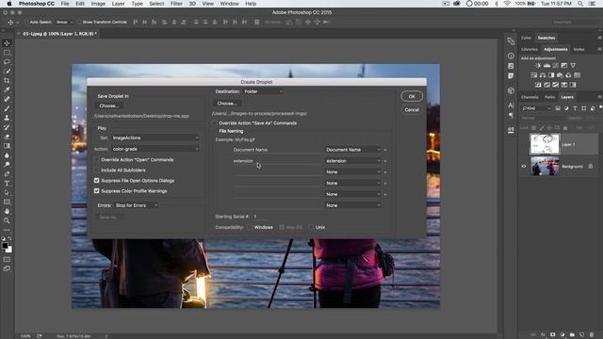The image size is (603, 339).
Task: Open the Action color-grade dropdown
Action: (x=155, y=149)
